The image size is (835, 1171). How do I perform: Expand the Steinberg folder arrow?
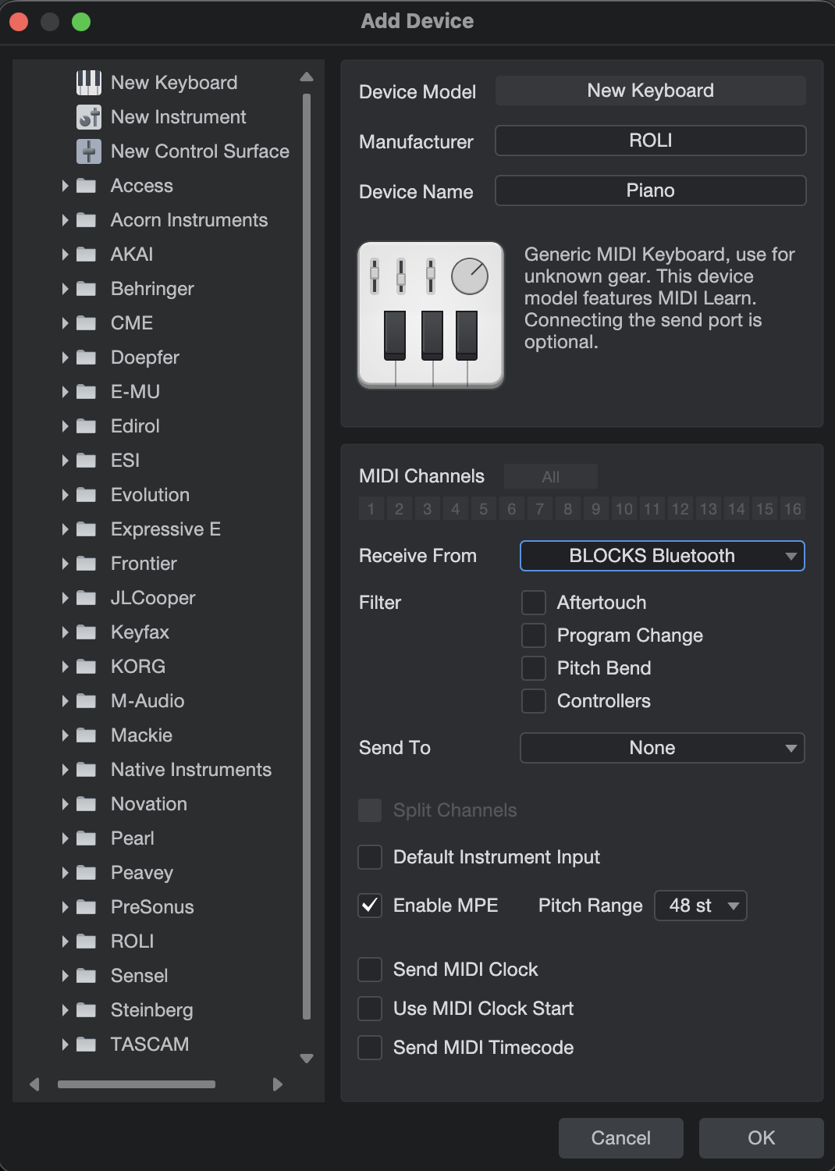[x=66, y=1010]
